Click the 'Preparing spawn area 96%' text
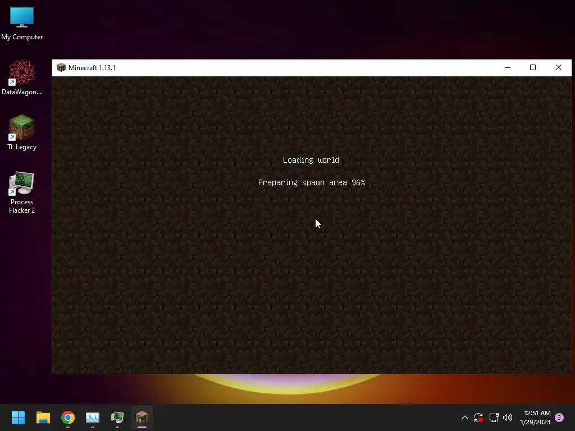 [x=312, y=182]
